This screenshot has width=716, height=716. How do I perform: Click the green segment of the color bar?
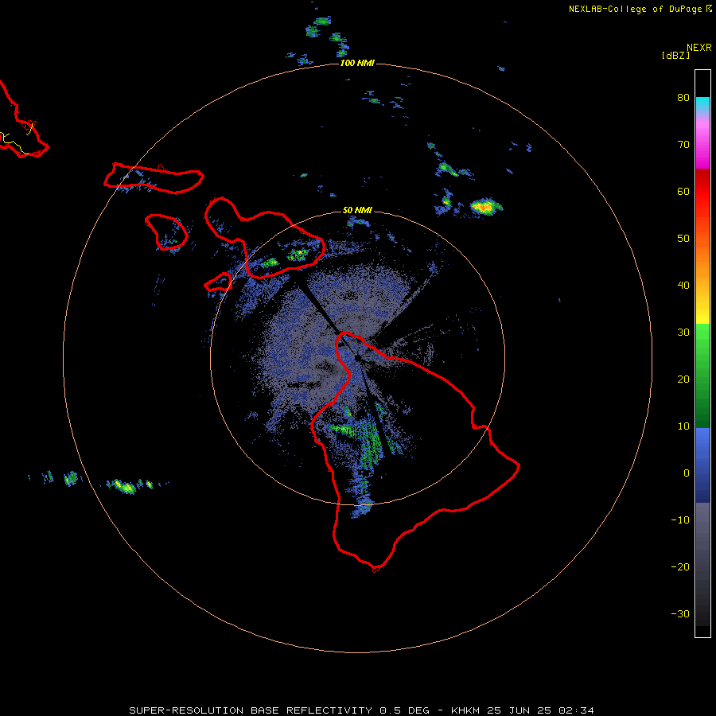click(702, 376)
